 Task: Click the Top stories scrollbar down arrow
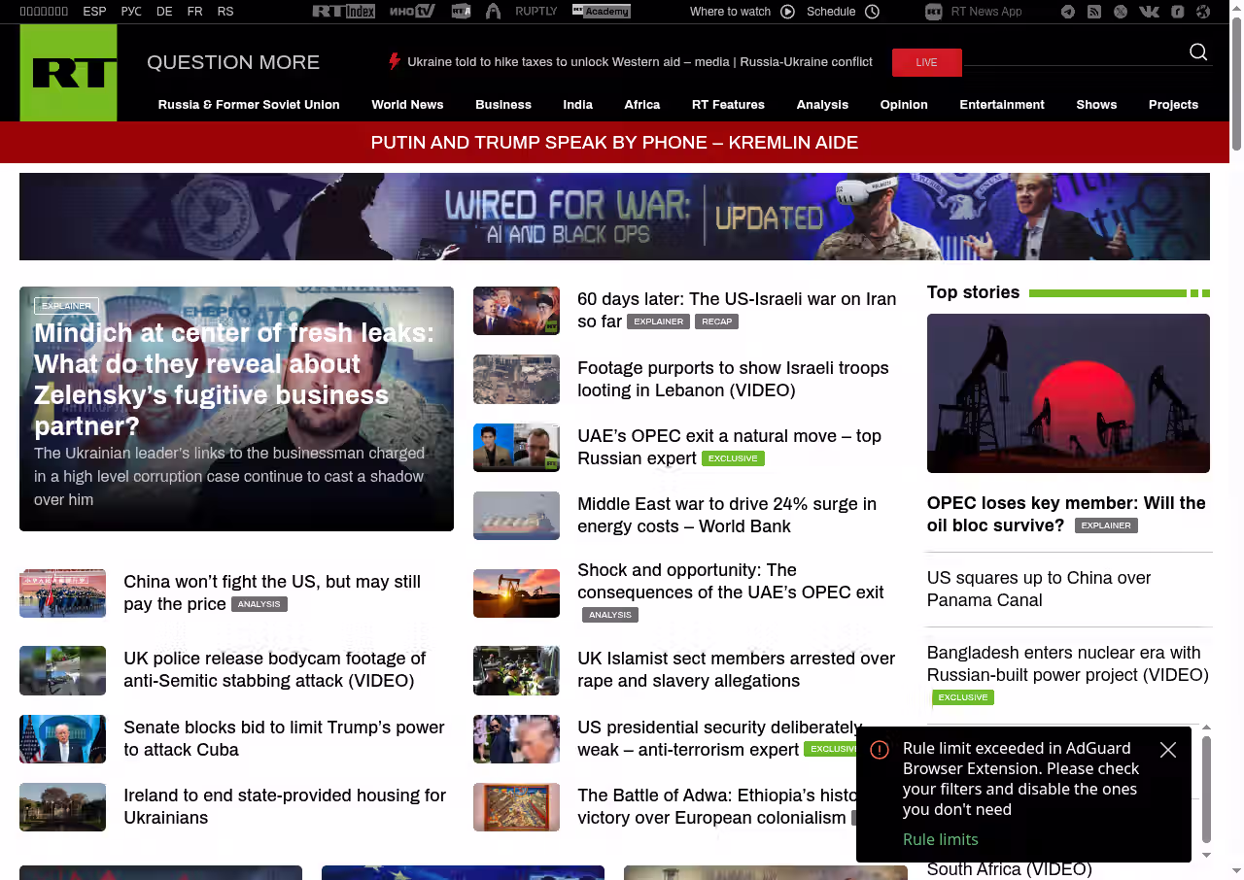point(1207,855)
